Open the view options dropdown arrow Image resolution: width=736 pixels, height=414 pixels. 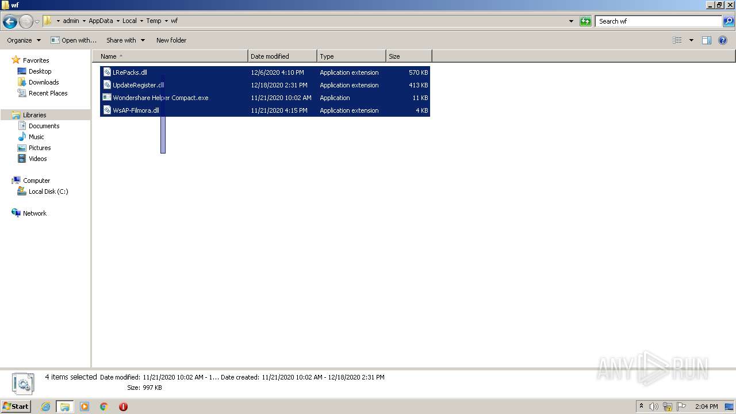[691, 40]
